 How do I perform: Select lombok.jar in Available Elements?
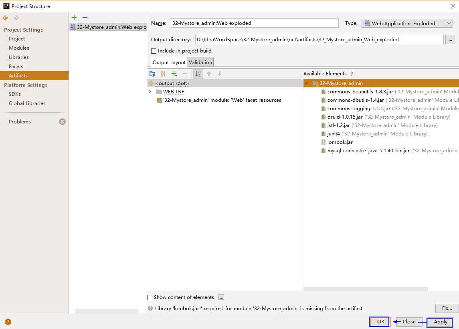point(340,142)
